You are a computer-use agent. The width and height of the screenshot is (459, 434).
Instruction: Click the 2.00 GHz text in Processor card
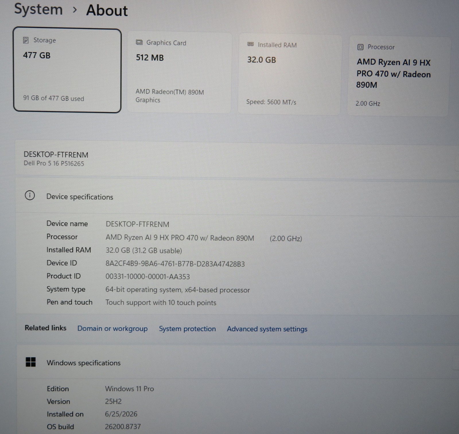coord(368,103)
